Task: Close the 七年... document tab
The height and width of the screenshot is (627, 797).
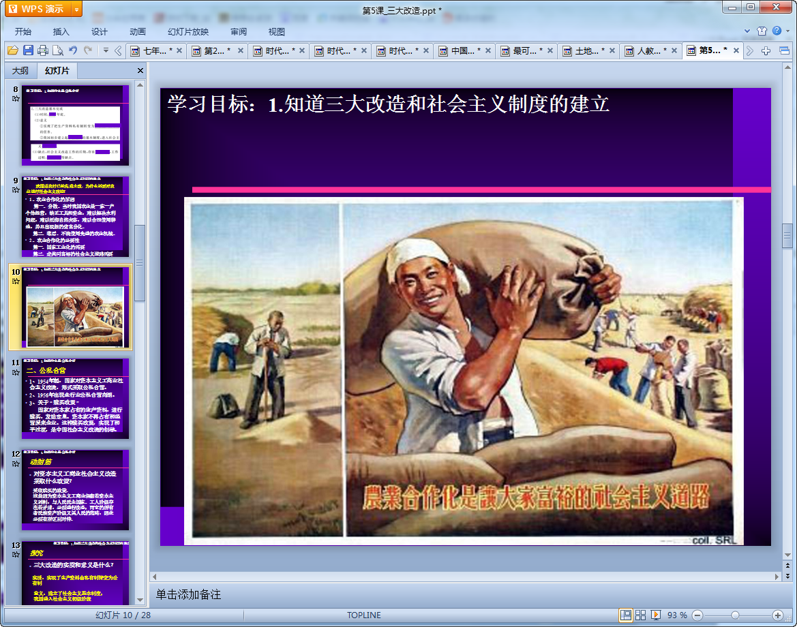Action: (179, 50)
